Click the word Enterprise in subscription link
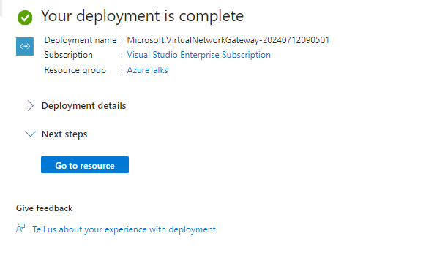Image resolution: width=426 pixels, height=277 pixels. (200, 55)
